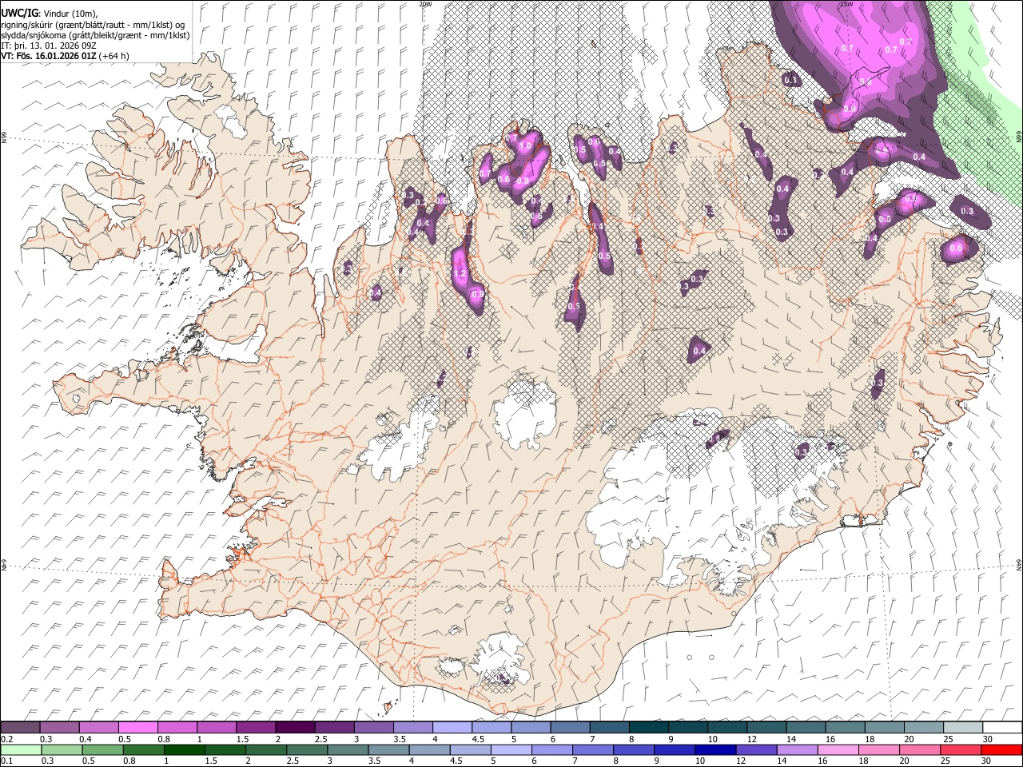Select the light lavender swatch labeled 4 in the upper legend row
This screenshot has height=767, width=1023.
452,727
